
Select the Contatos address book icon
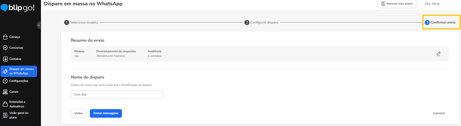(5, 59)
